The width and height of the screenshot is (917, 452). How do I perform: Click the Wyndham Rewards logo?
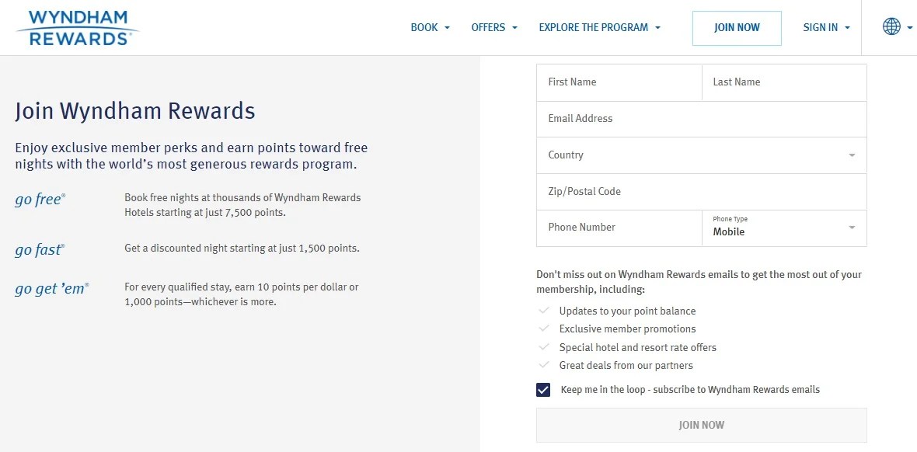pyautogui.click(x=76, y=26)
